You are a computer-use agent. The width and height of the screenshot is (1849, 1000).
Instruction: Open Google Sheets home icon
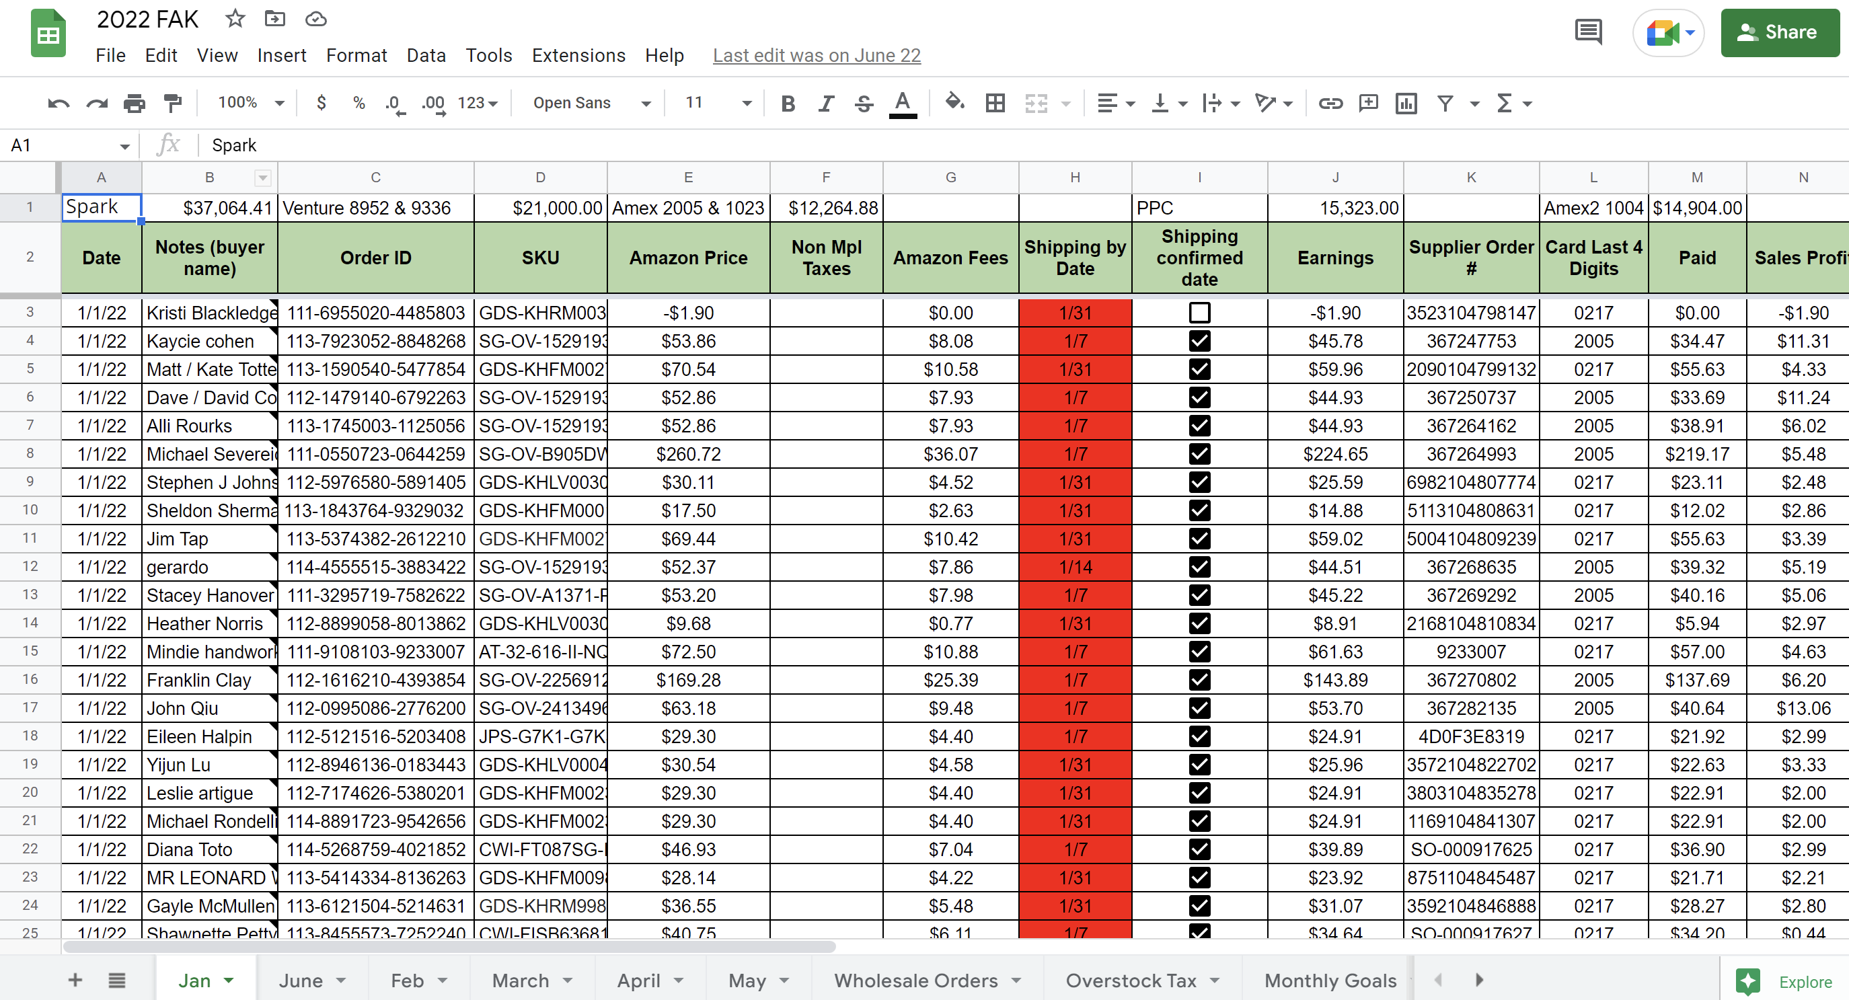click(x=48, y=32)
